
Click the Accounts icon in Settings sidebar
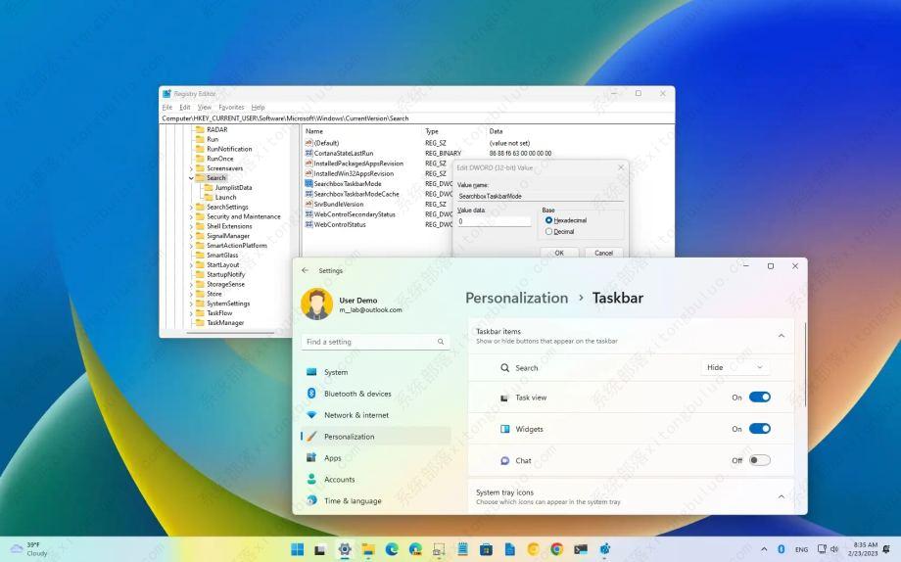pyautogui.click(x=311, y=480)
